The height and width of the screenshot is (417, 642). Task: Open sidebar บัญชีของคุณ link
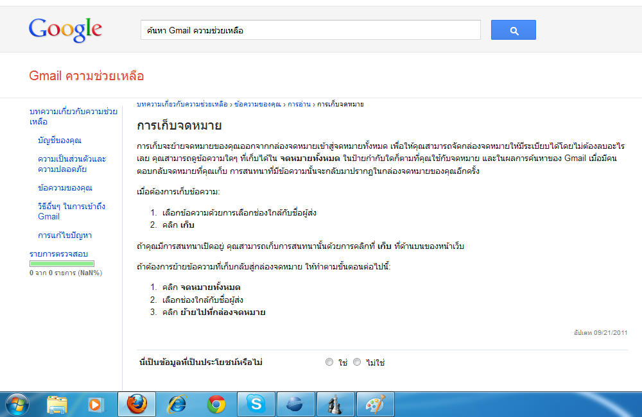(59, 140)
